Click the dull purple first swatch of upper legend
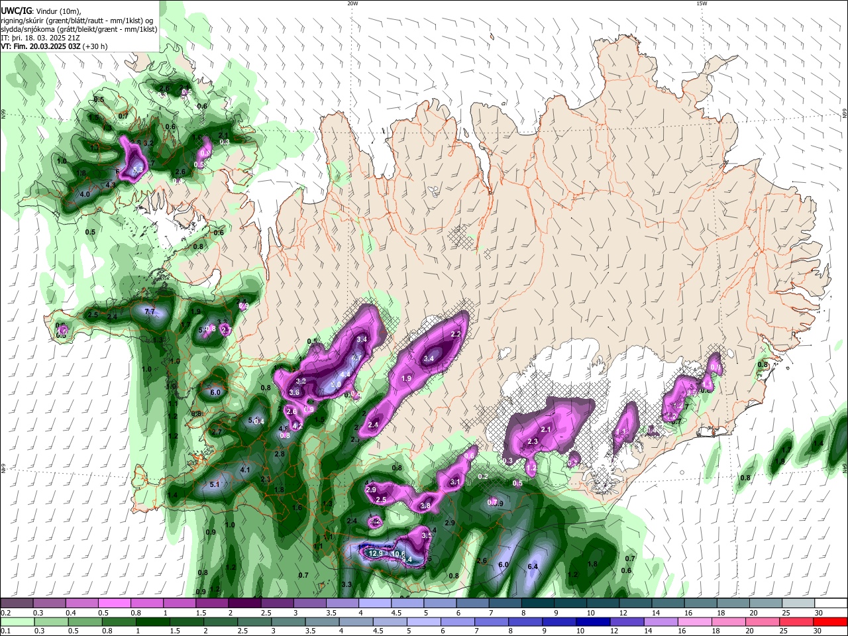The width and height of the screenshot is (848, 636). [x=17, y=604]
